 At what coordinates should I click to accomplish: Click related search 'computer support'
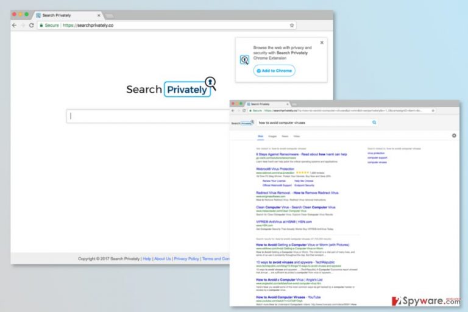(377, 158)
